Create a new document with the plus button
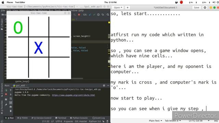The width and height of the screenshot is (219, 123). pos(128,8)
